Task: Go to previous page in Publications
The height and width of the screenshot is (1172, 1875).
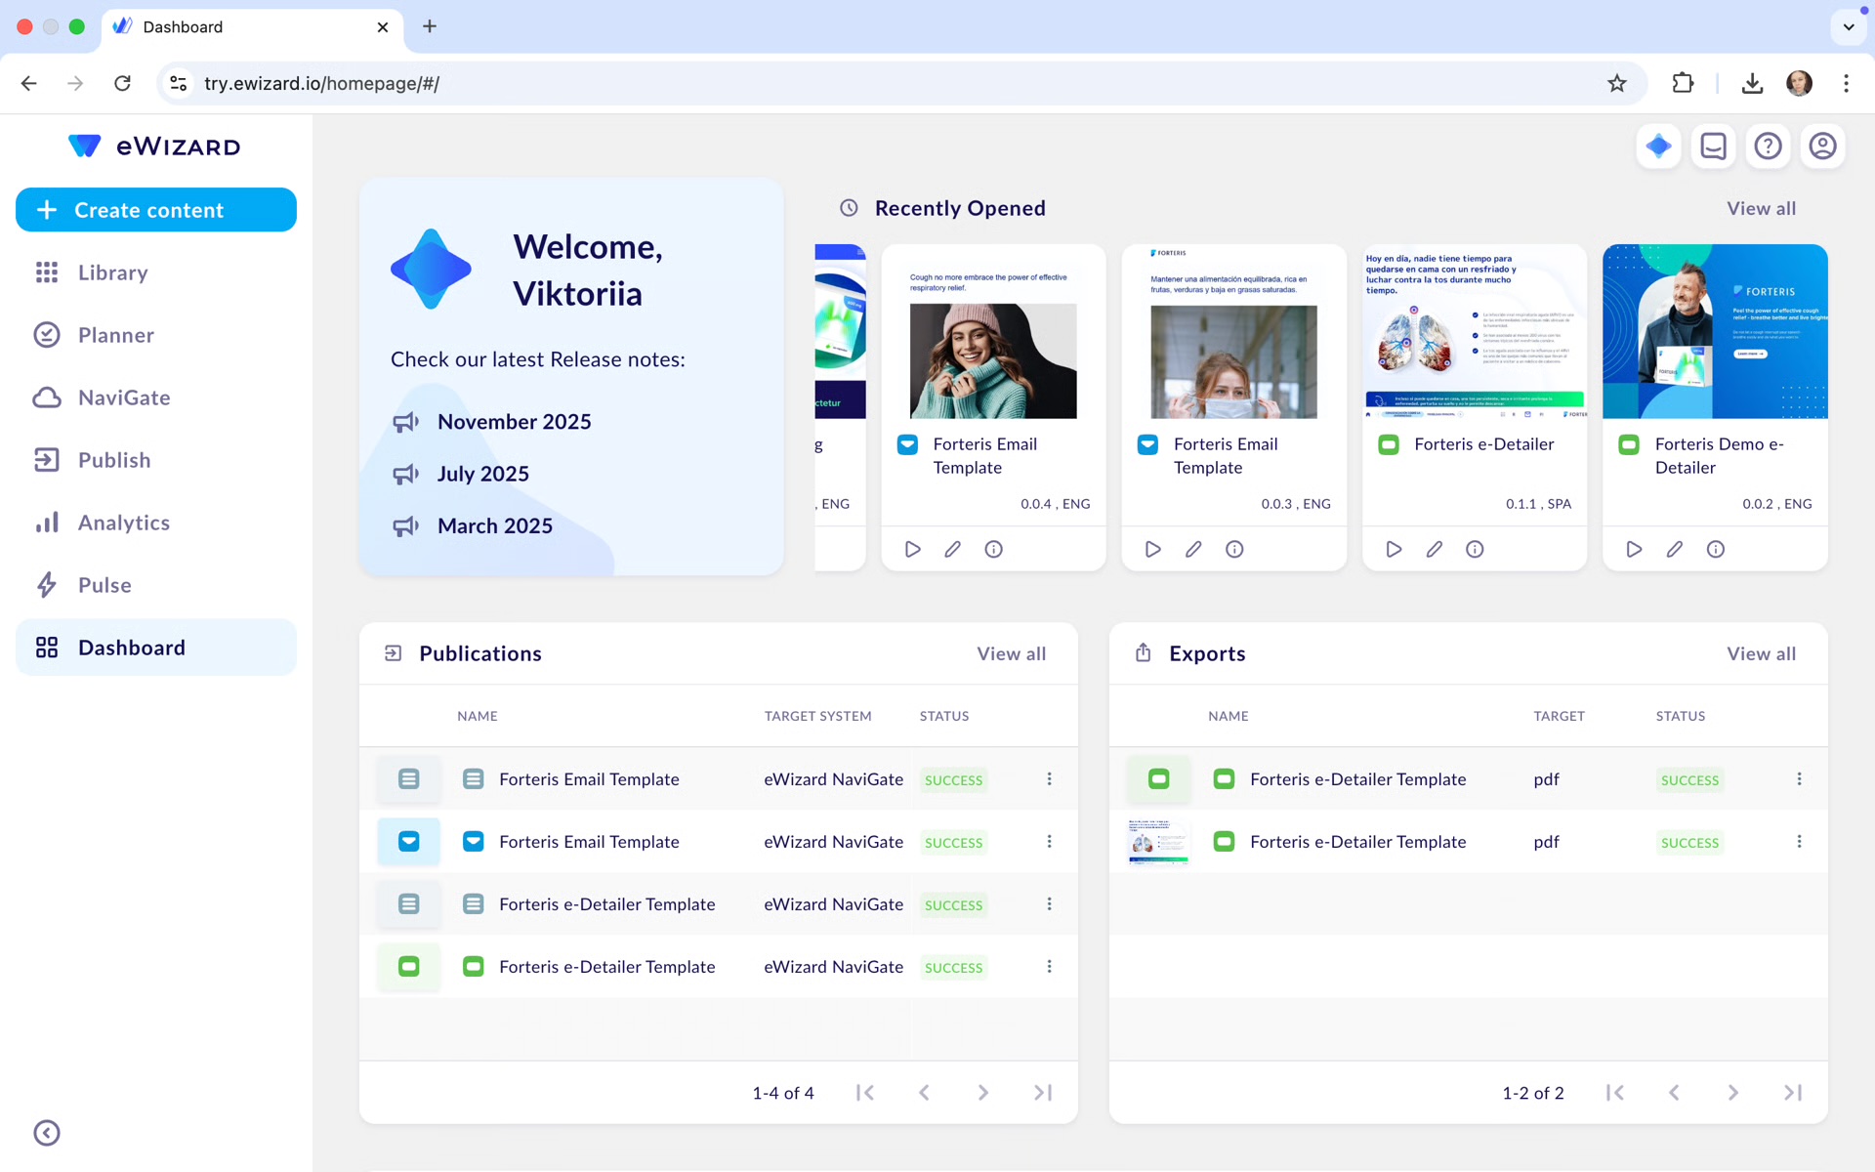Action: pos(924,1093)
